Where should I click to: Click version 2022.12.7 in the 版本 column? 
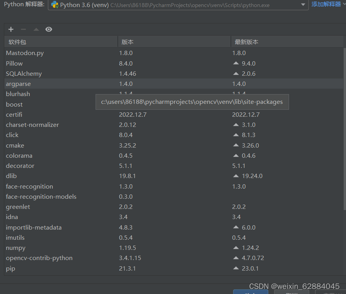[x=133, y=115]
